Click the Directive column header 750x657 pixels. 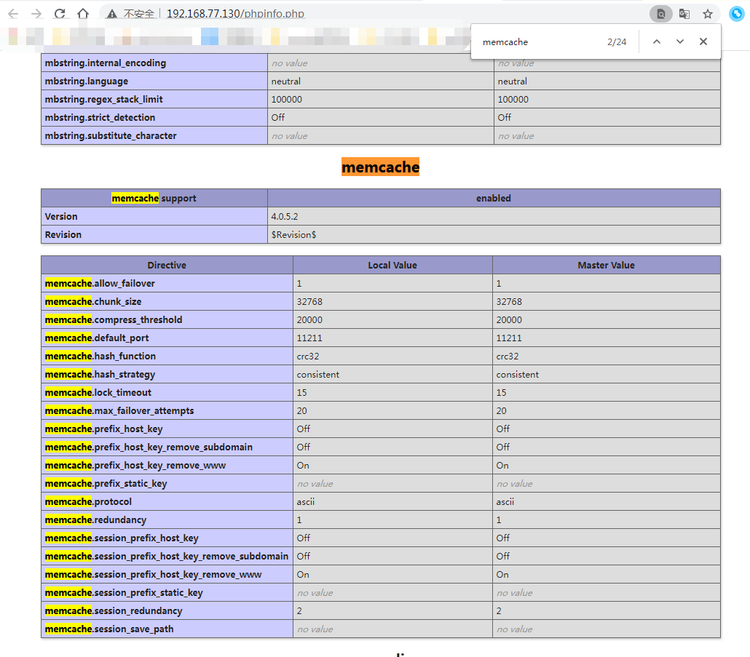(x=167, y=265)
